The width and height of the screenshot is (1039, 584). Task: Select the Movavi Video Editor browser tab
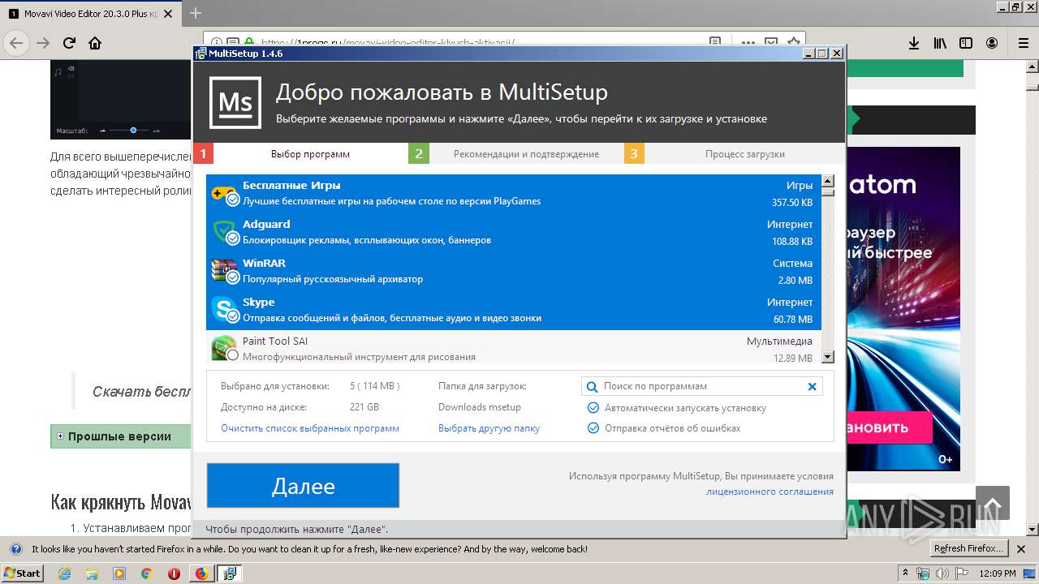[x=90, y=14]
